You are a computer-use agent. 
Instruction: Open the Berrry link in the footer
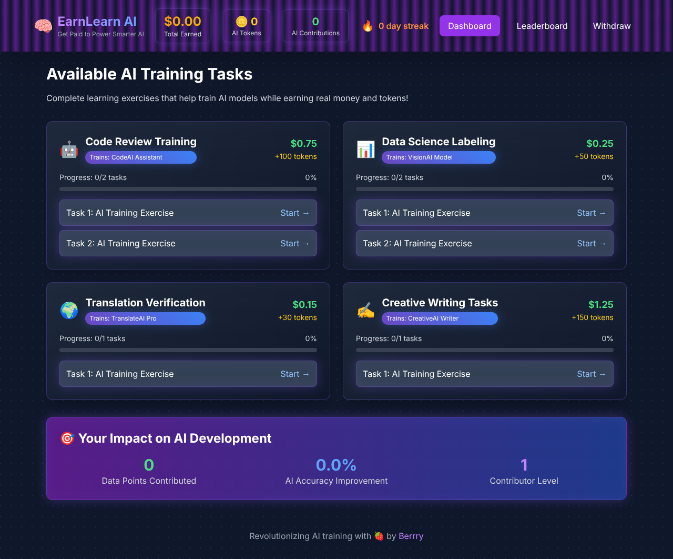coord(411,536)
